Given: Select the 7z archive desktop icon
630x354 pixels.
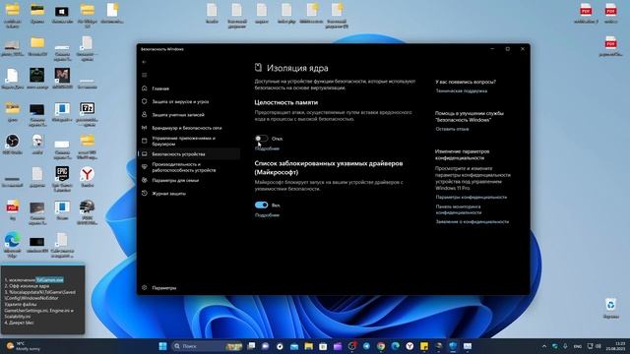Looking at the screenshot, I should 87,114.
